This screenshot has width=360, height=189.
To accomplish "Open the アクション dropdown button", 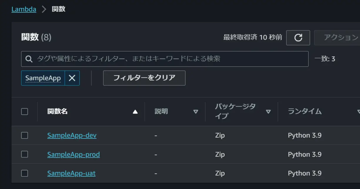I will [x=337, y=37].
